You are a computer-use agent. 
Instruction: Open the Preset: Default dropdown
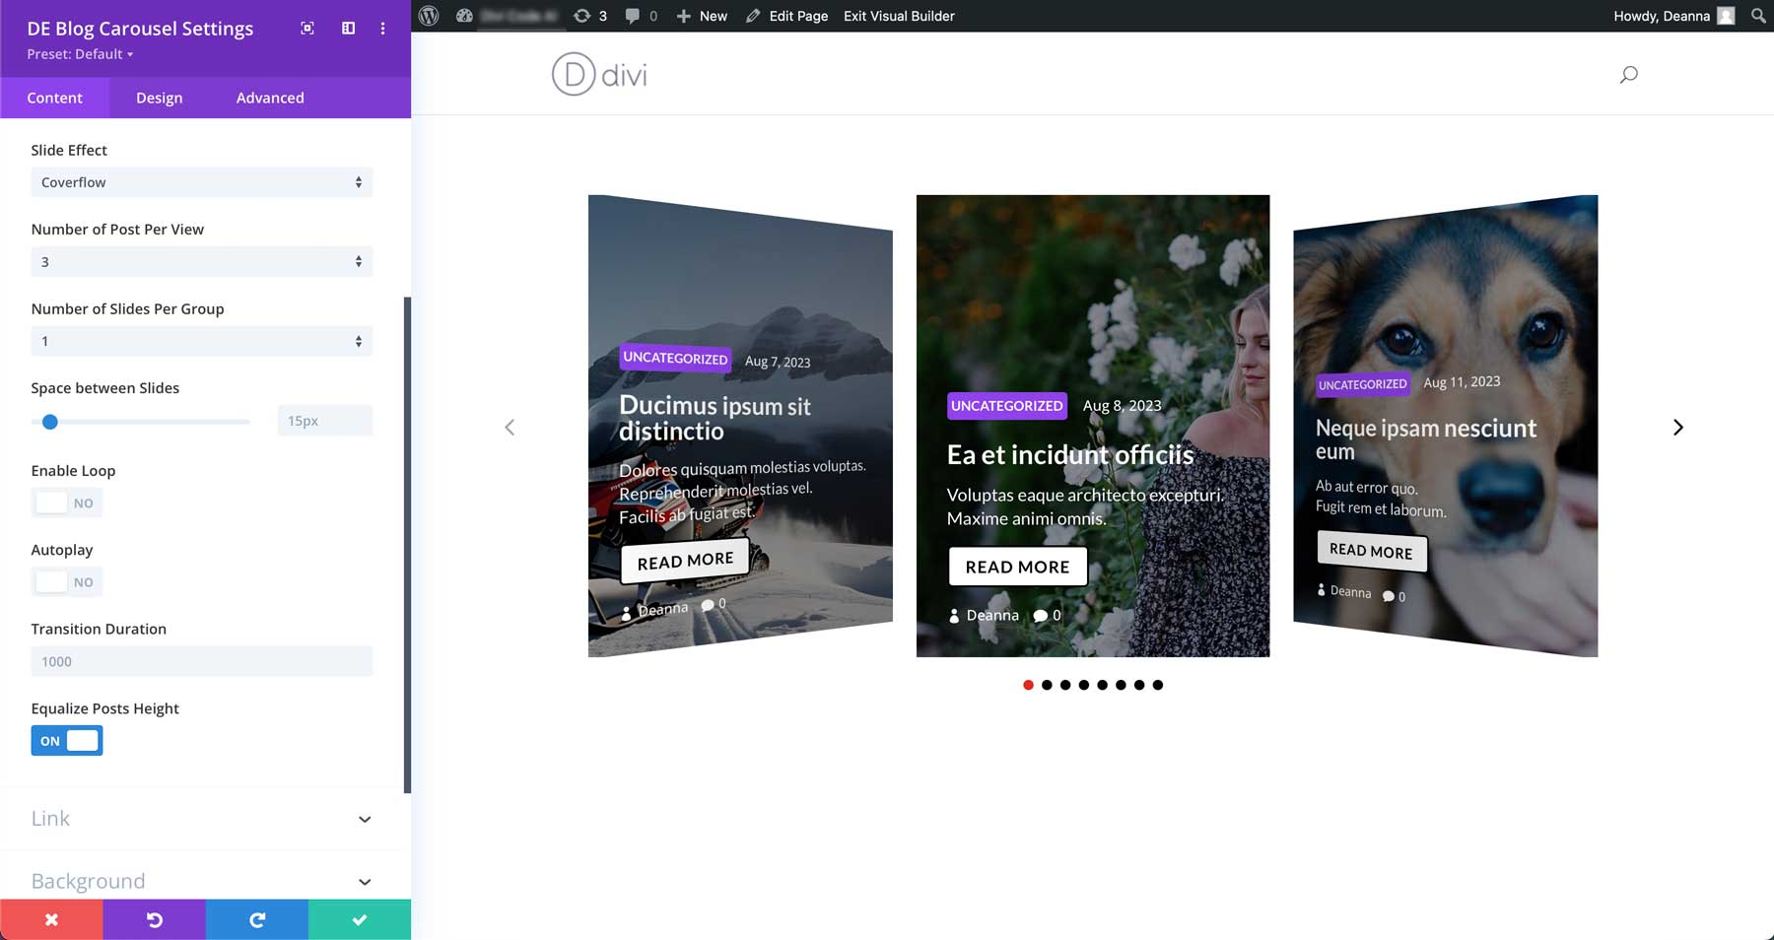click(80, 54)
